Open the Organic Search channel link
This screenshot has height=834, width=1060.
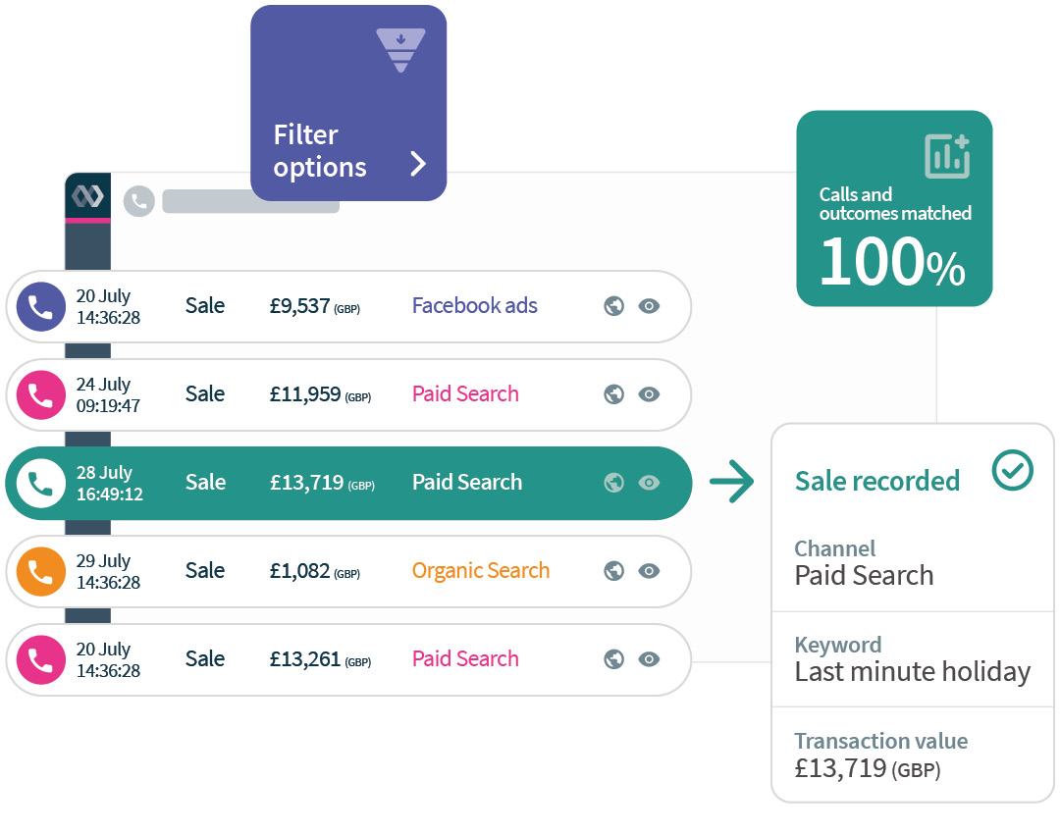click(x=480, y=571)
